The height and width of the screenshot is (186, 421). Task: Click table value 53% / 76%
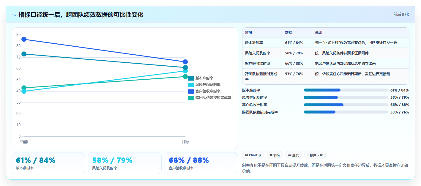click(x=294, y=74)
